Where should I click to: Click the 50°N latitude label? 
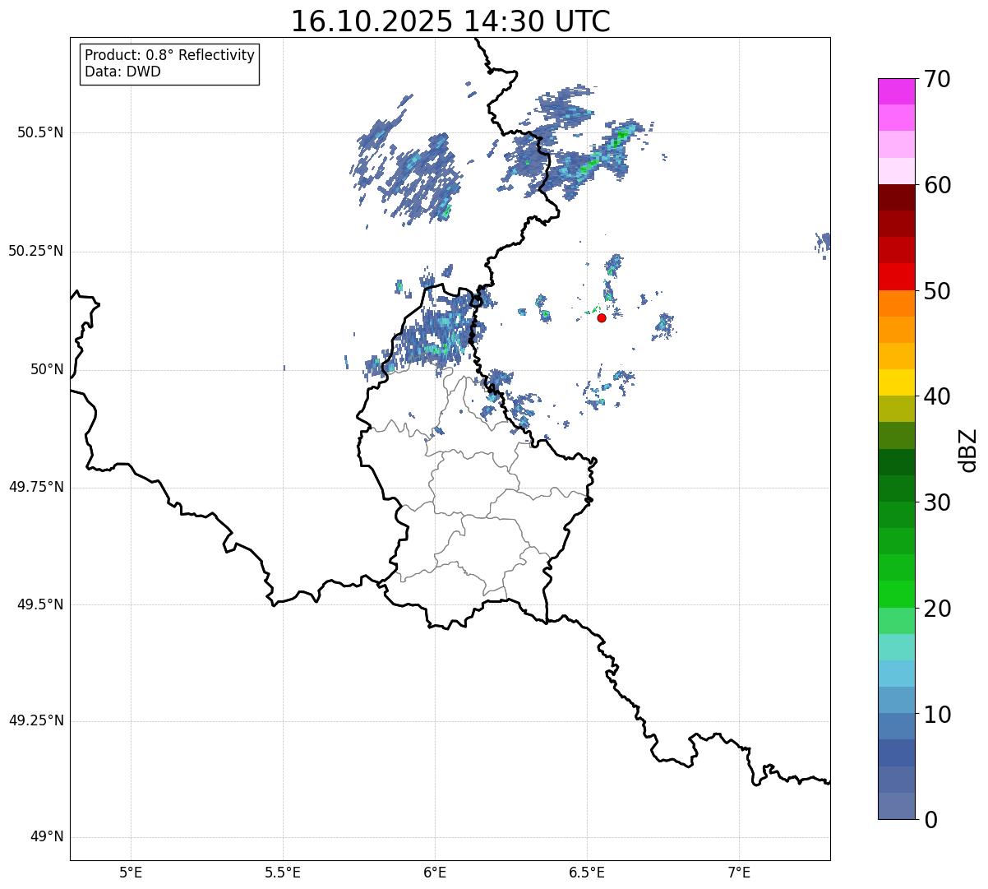pyautogui.click(x=47, y=369)
